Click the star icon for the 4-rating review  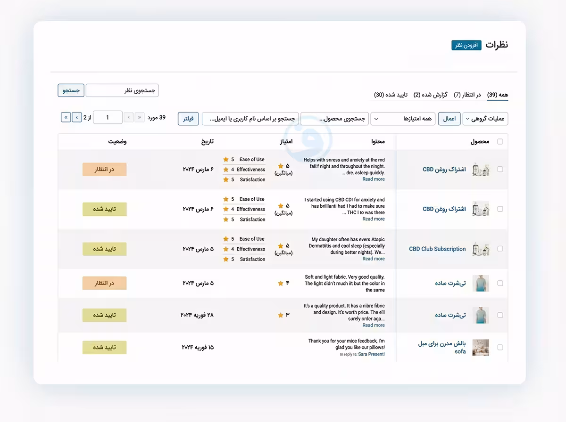(281, 283)
